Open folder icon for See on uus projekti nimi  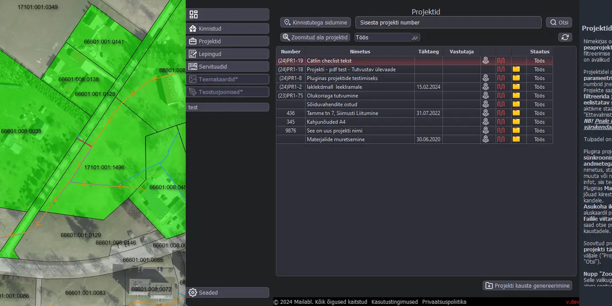517,130
